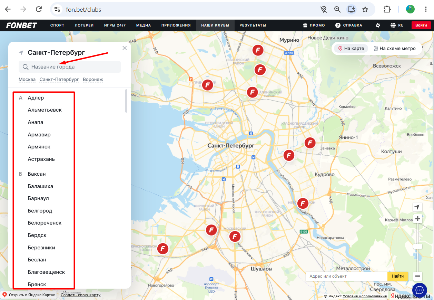Screen dimensions: 434x300
Task: Select Бердск in the city list
Action: 37,235
